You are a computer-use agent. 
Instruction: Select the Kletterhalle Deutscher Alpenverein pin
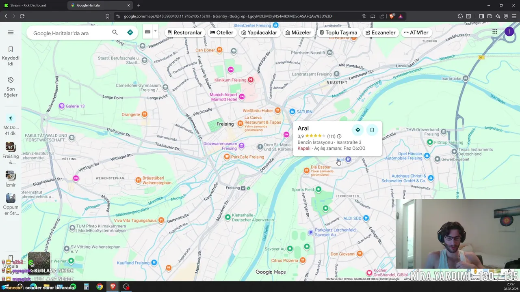[x=227, y=217]
